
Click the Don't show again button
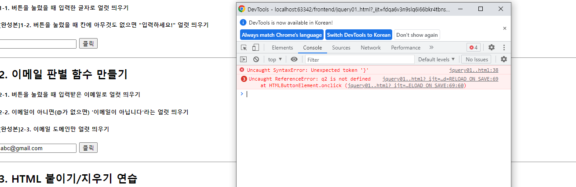click(417, 35)
